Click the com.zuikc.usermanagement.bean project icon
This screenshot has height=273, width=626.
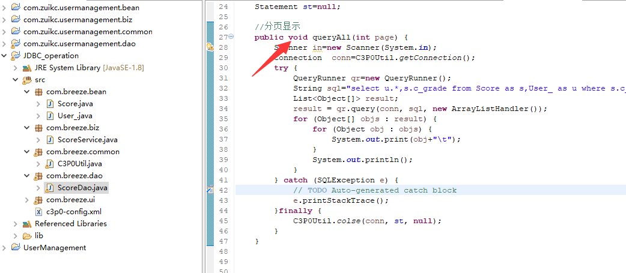pos(16,7)
